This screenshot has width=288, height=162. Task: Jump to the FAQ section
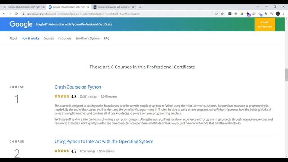[x=107, y=38]
